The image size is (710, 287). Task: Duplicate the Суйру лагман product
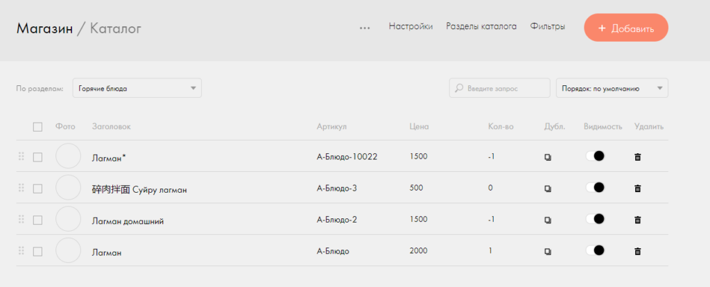[x=548, y=189]
